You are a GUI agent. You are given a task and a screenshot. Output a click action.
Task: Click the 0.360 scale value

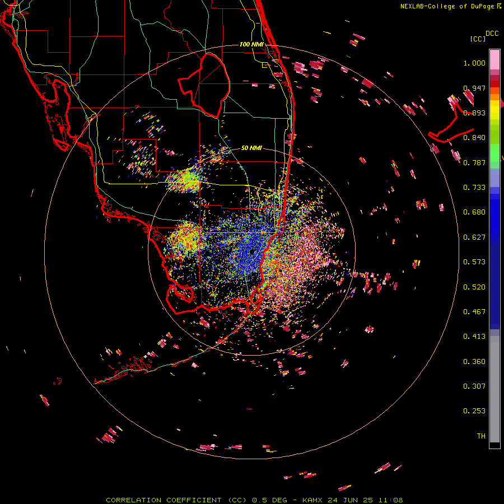tap(474, 362)
